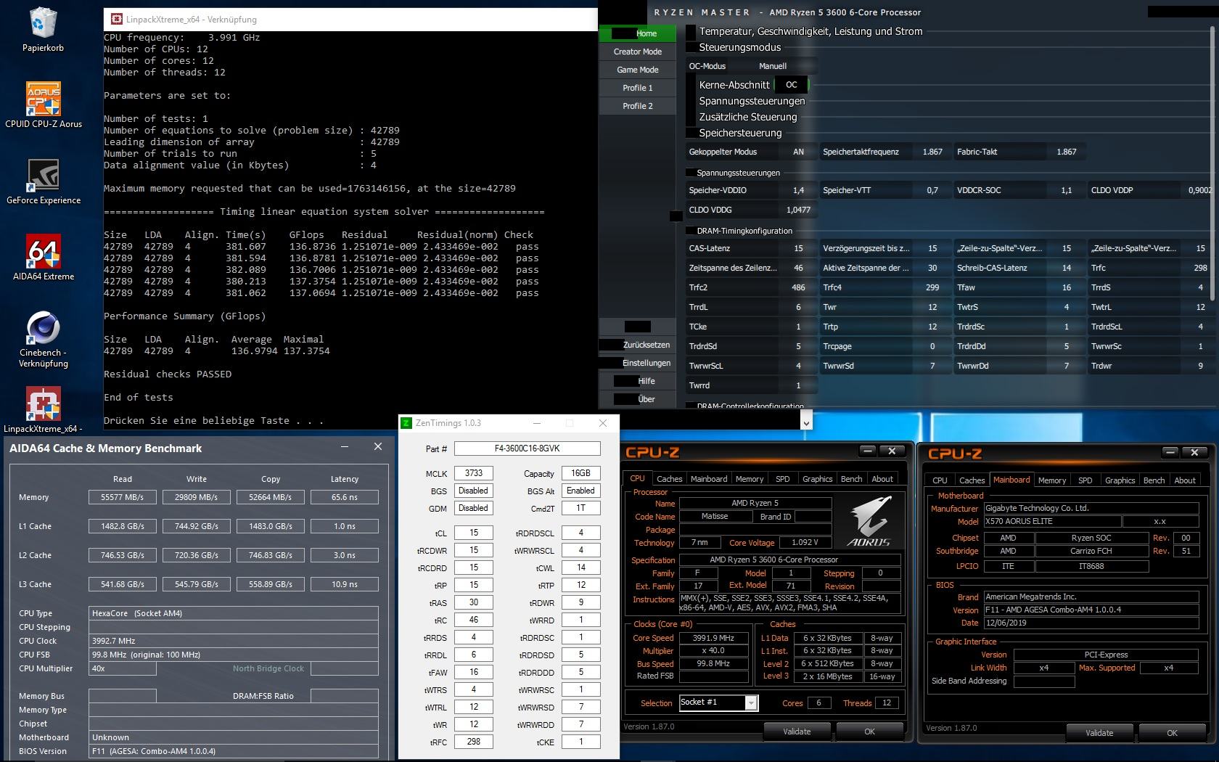Select Profile 2 in Ryzen Master
The height and width of the screenshot is (762, 1219).
pyautogui.click(x=638, y=106)
